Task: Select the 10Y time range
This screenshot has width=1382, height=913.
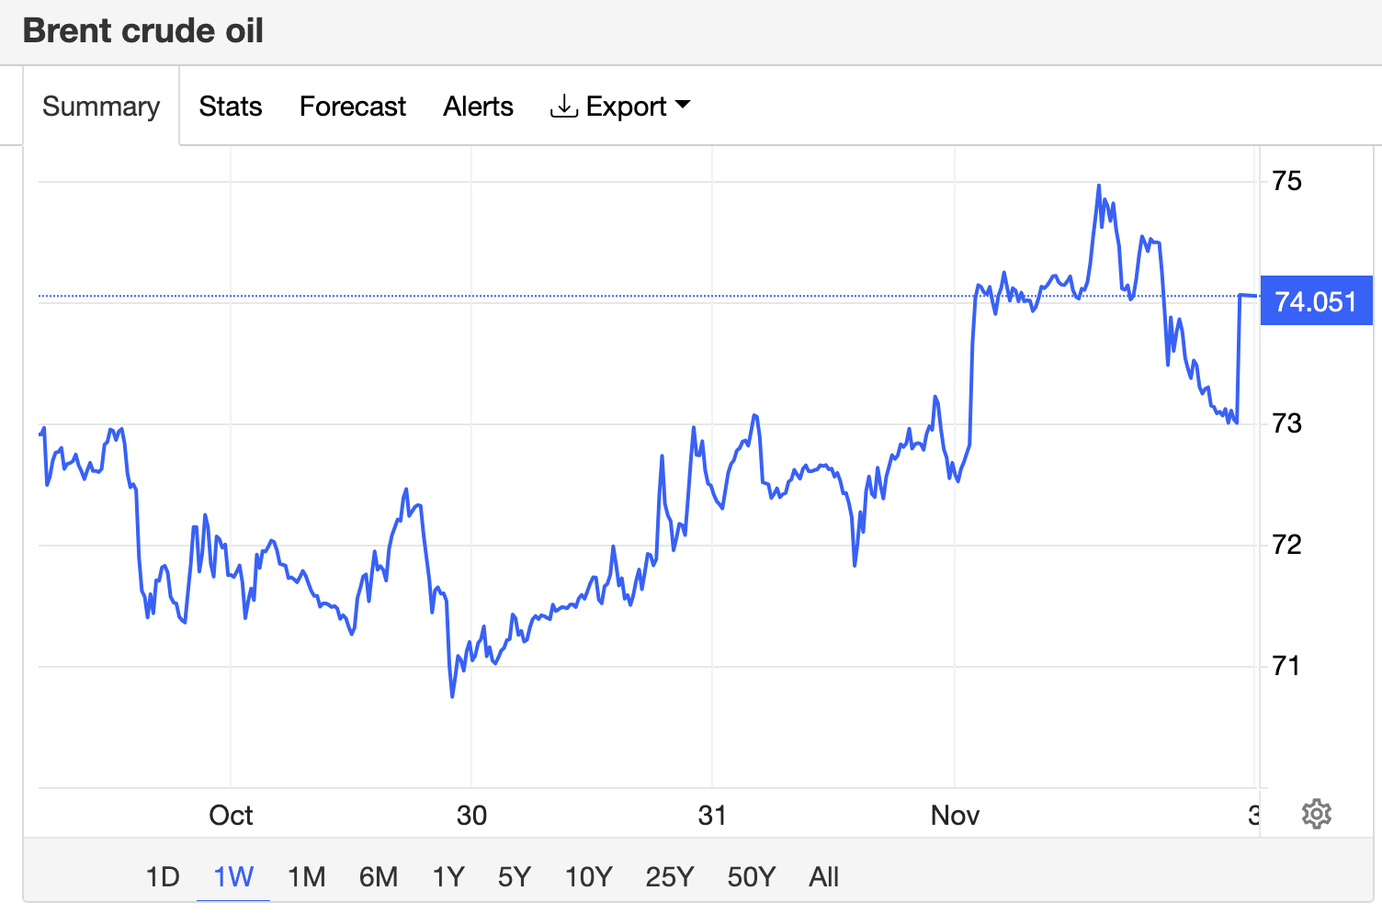Action: (x=588, y=877)
